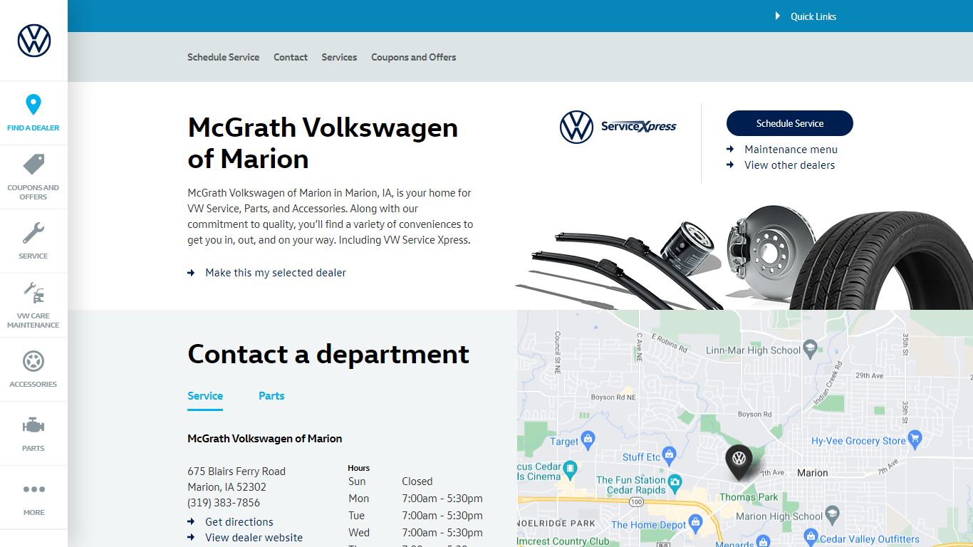Click Cedar Valley Outfitters map marker
973x547 pixels.
coord(810,536)
